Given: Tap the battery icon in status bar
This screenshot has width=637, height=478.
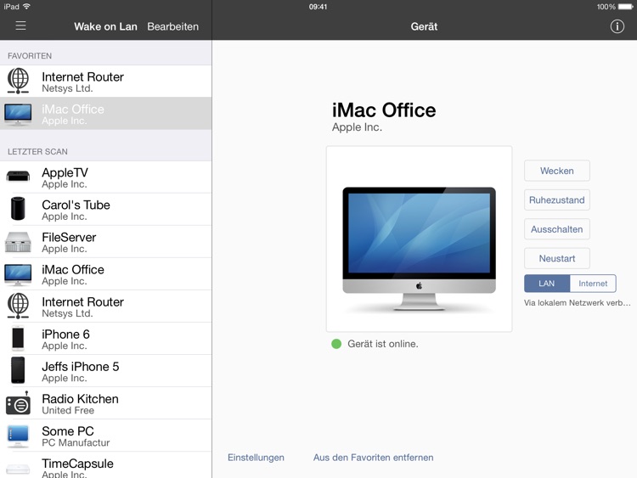Looking at the screenshot, I should click(x=626, y=7).
